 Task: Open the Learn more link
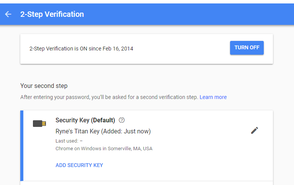[213, 97]
